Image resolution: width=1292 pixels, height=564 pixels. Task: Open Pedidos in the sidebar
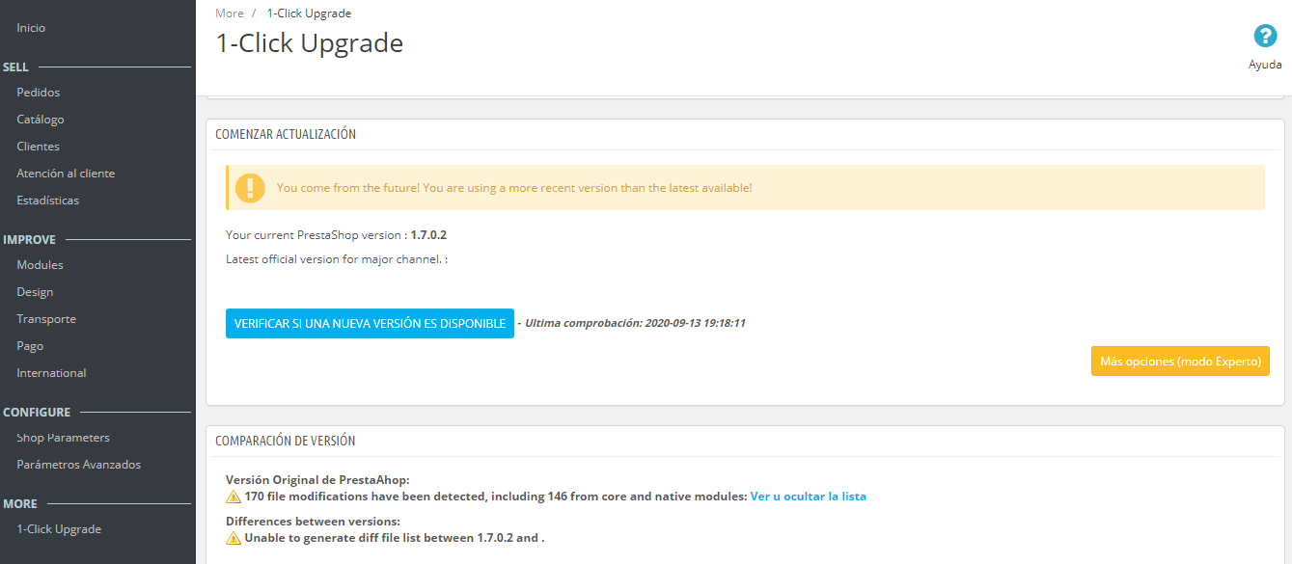point(39,93)
